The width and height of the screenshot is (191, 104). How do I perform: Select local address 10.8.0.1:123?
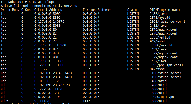(x=49, y=81)
